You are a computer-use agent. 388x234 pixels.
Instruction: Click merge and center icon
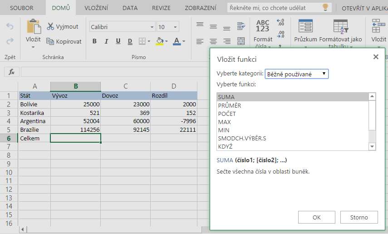241,41
